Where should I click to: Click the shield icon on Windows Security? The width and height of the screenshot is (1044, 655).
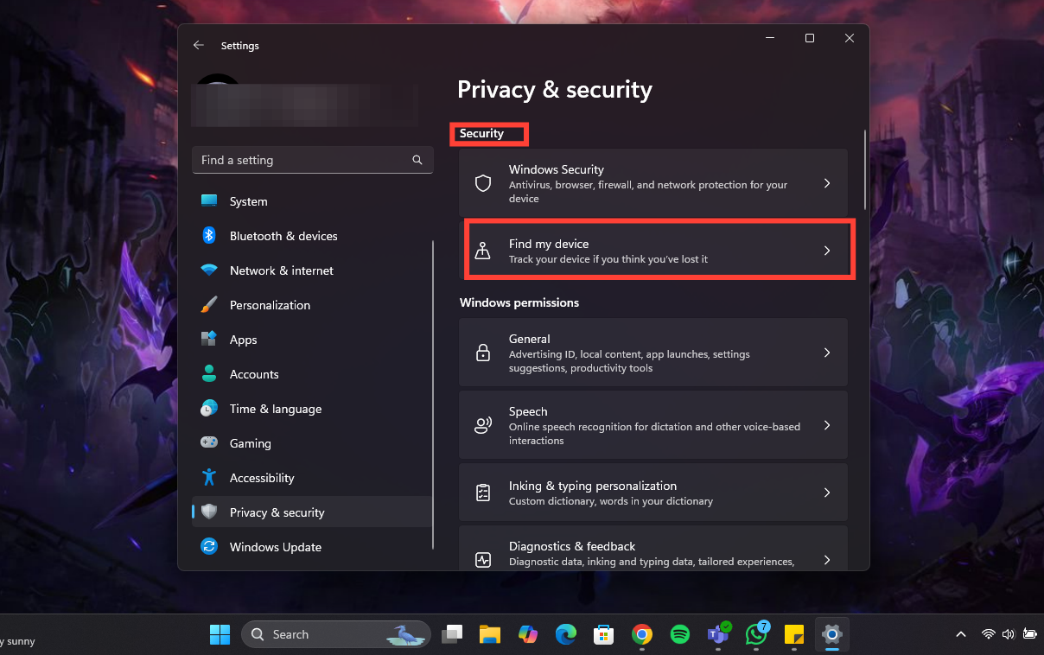pyautogui.click(x=483, y=183)
